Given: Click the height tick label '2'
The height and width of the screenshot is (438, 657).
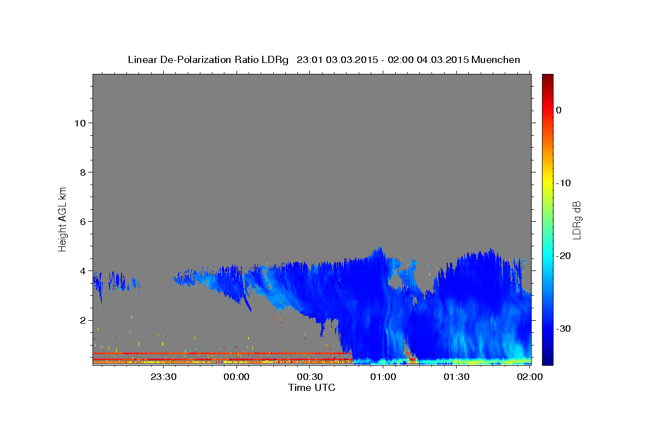Looking at the screenshot, I should tap(82, 320).
